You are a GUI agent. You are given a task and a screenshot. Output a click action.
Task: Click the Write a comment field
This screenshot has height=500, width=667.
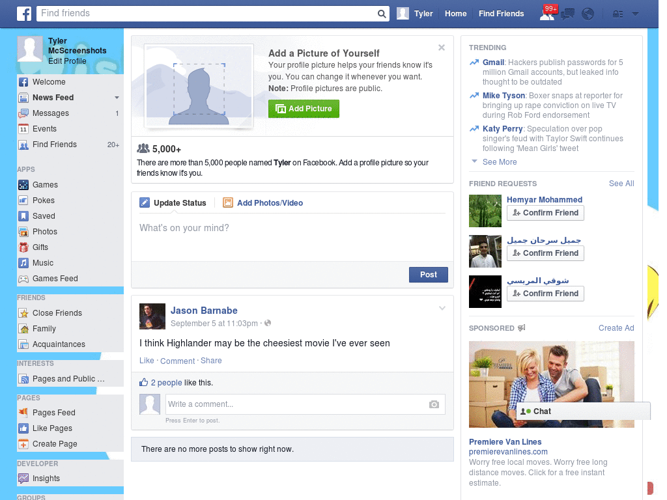[297, 404]
